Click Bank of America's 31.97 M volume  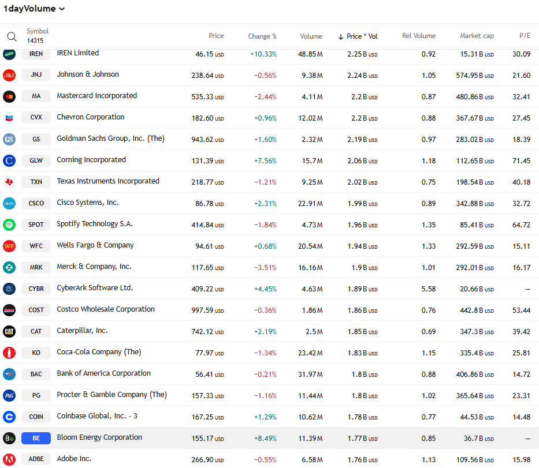[x=310, y=375]
